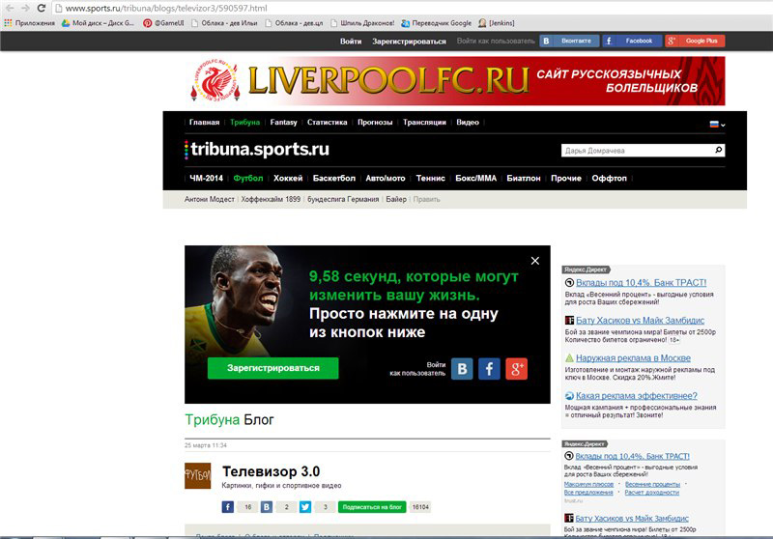Screen dimensions: 773x539
Task: Open Какая реклама эффективнее? ad
Action: (x=637, y=396)
